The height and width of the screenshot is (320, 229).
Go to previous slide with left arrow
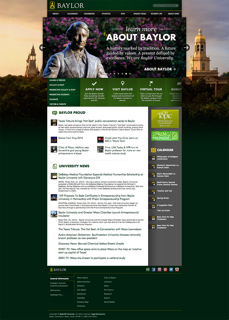click(x=43, y=48)
